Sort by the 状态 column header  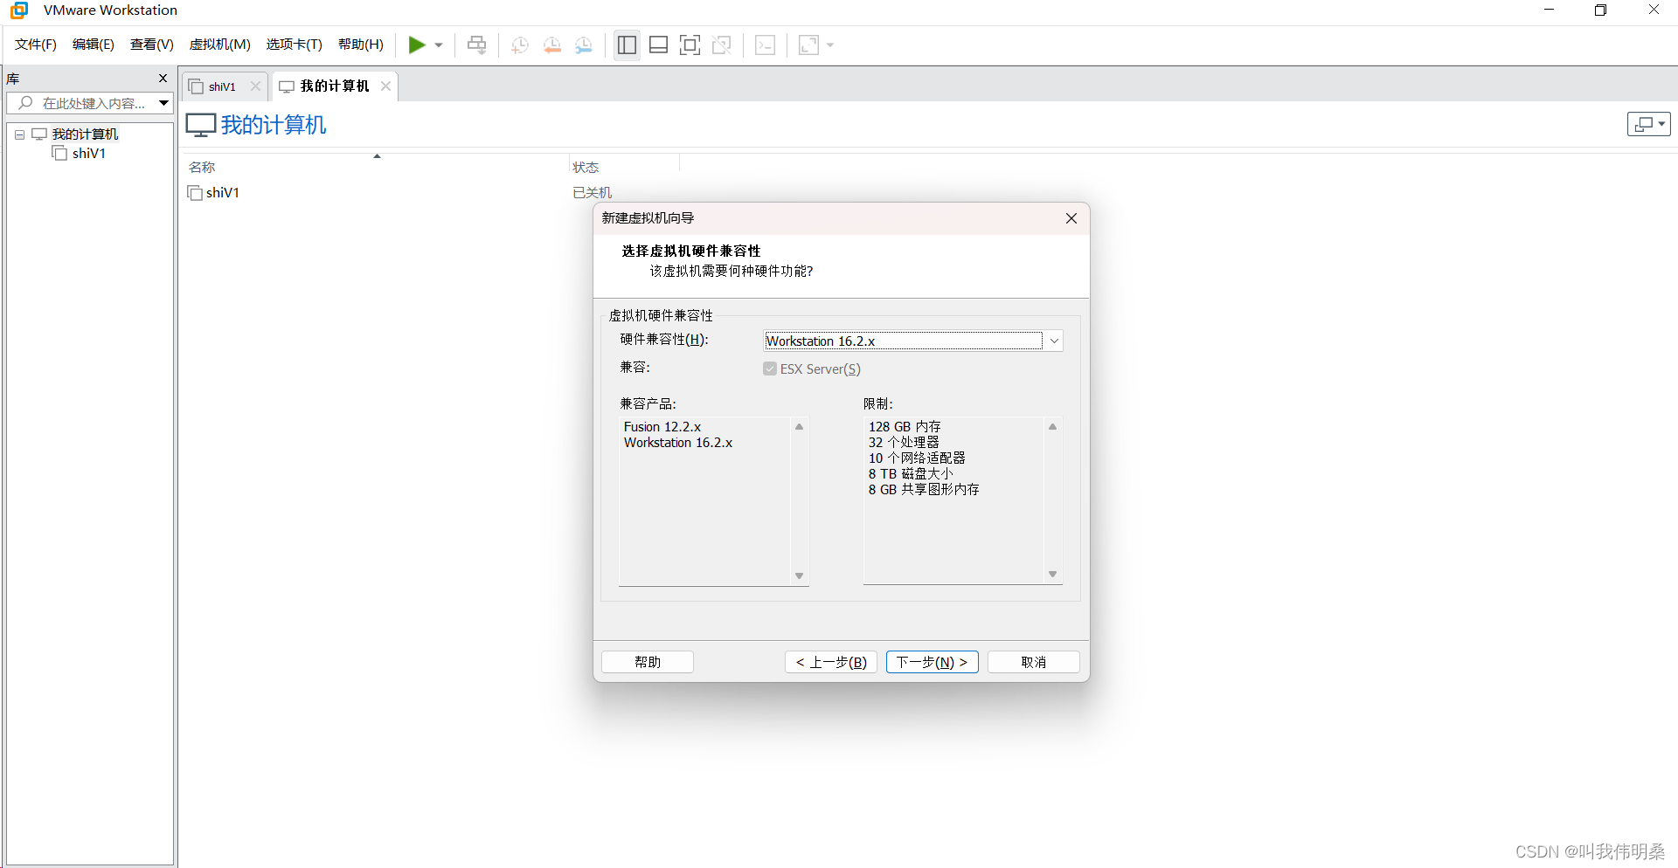[586, 167]
